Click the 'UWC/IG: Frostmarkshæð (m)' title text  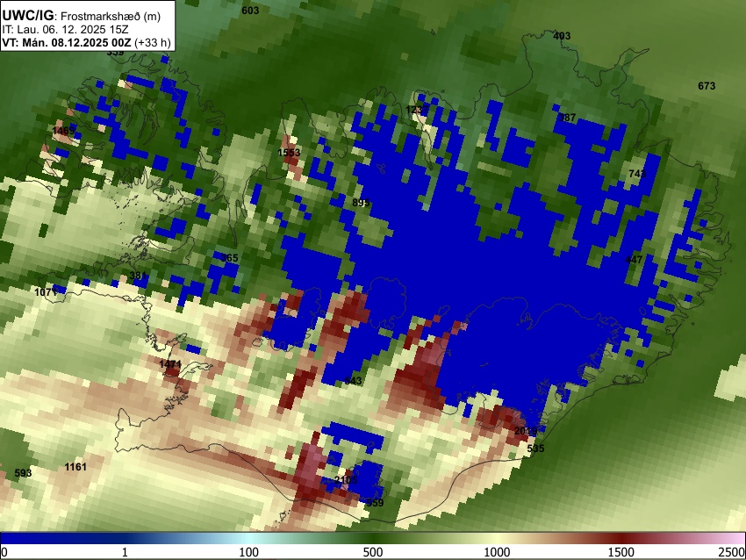click(82, 16)
